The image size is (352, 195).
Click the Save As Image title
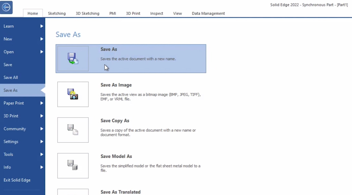[x=116, y=85]
